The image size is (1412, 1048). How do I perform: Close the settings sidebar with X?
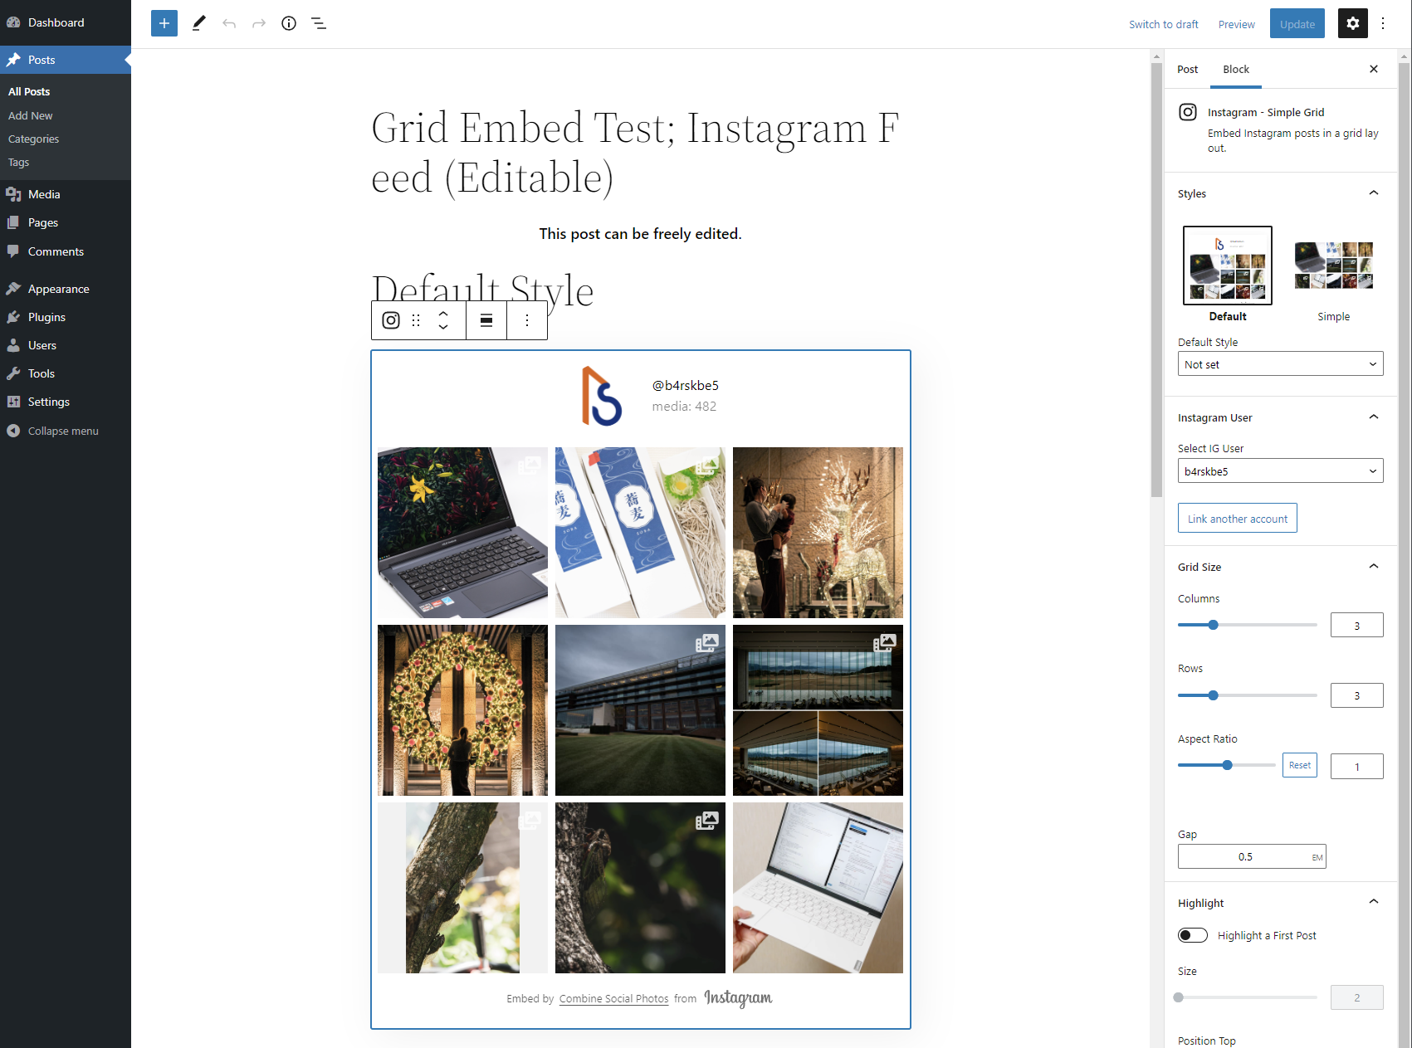1374,69
